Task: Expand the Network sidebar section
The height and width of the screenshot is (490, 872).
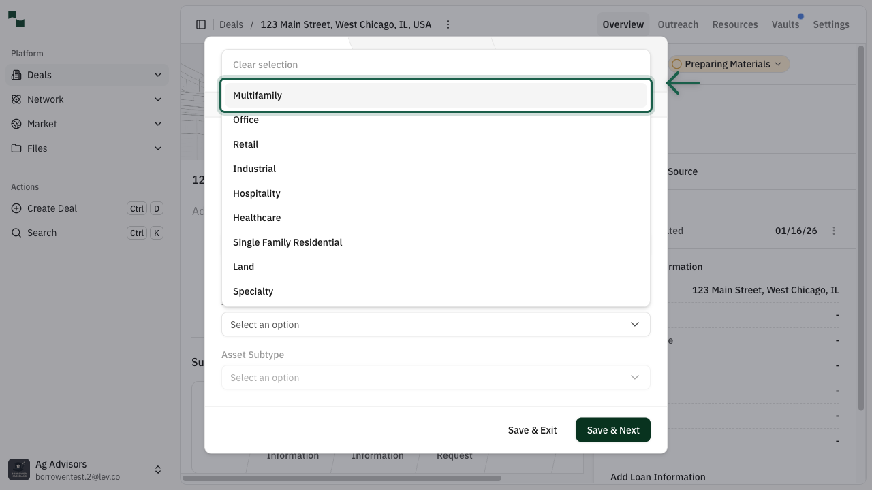Action: pyautogui.click(x=158, y=99)
